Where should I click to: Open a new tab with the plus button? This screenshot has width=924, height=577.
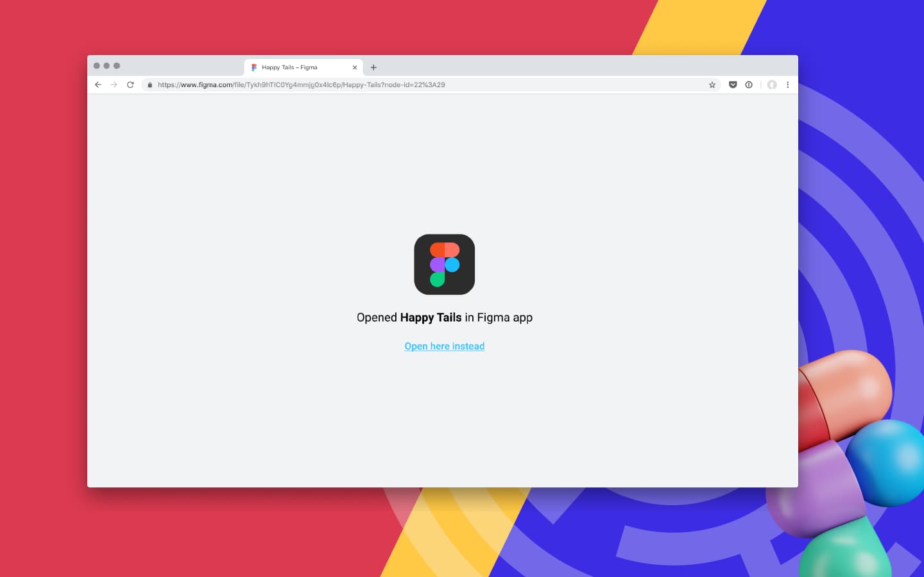coord(373,67)
